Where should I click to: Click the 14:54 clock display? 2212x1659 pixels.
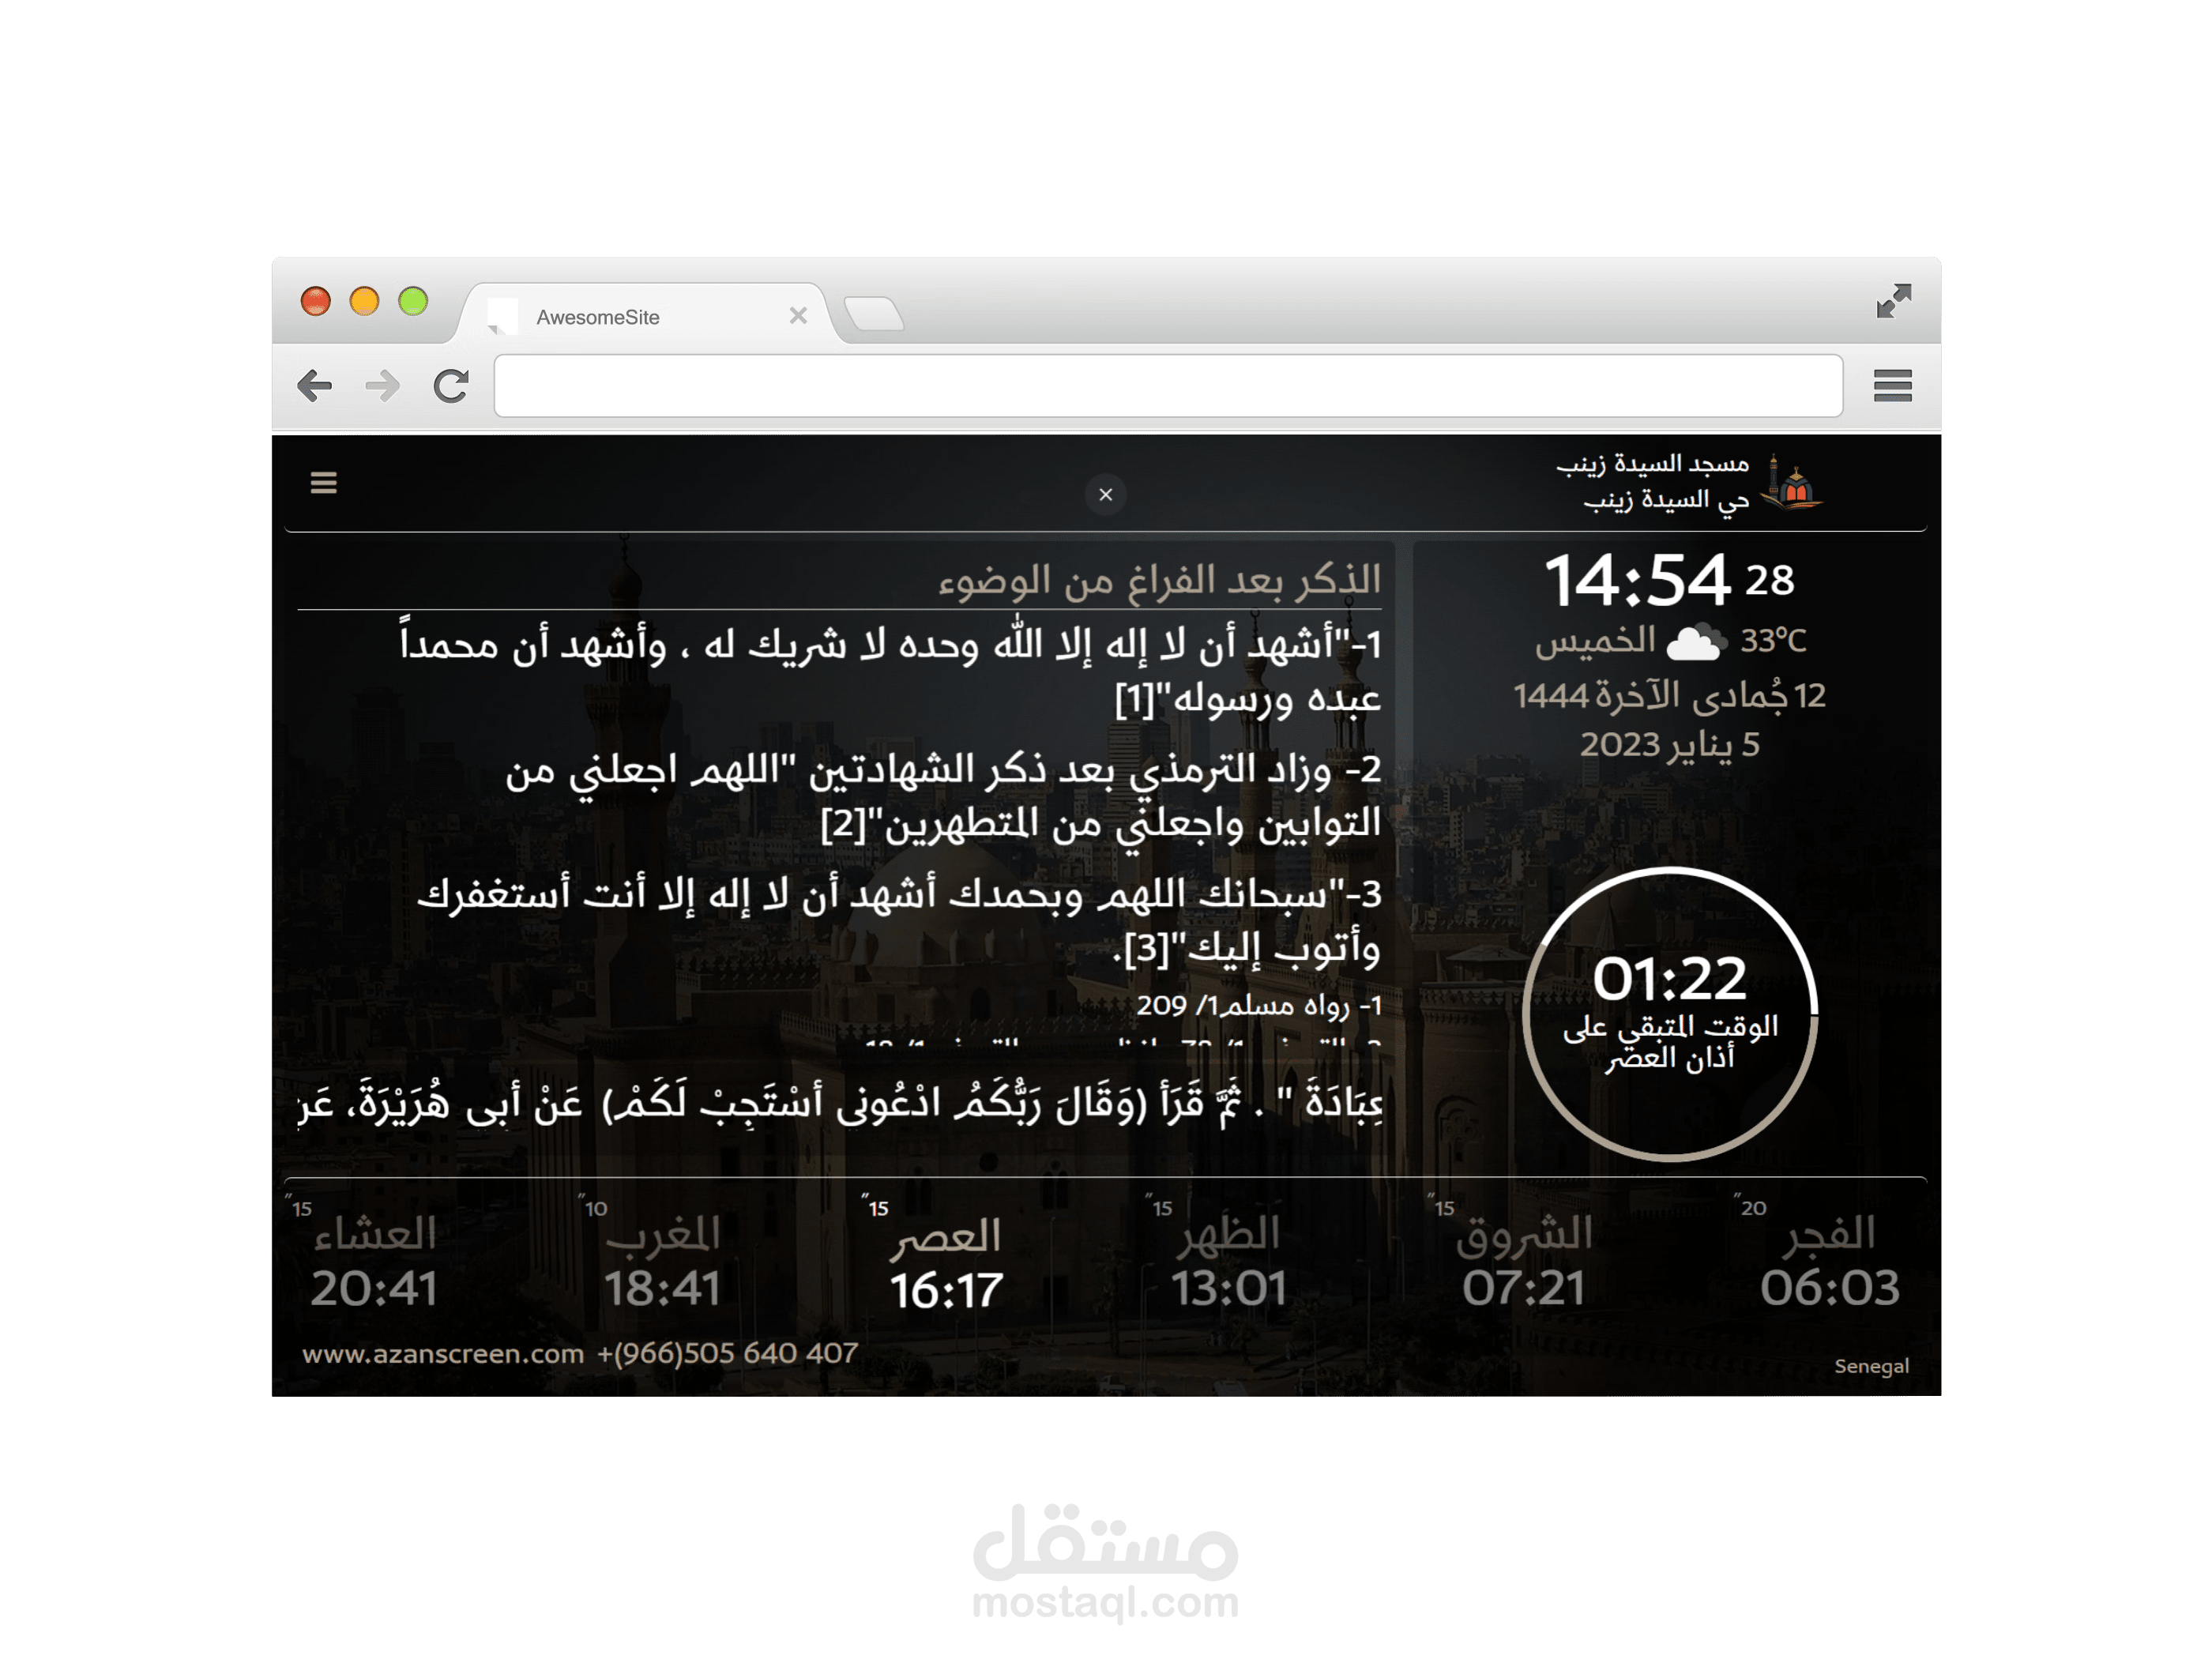coord(1637,580)
